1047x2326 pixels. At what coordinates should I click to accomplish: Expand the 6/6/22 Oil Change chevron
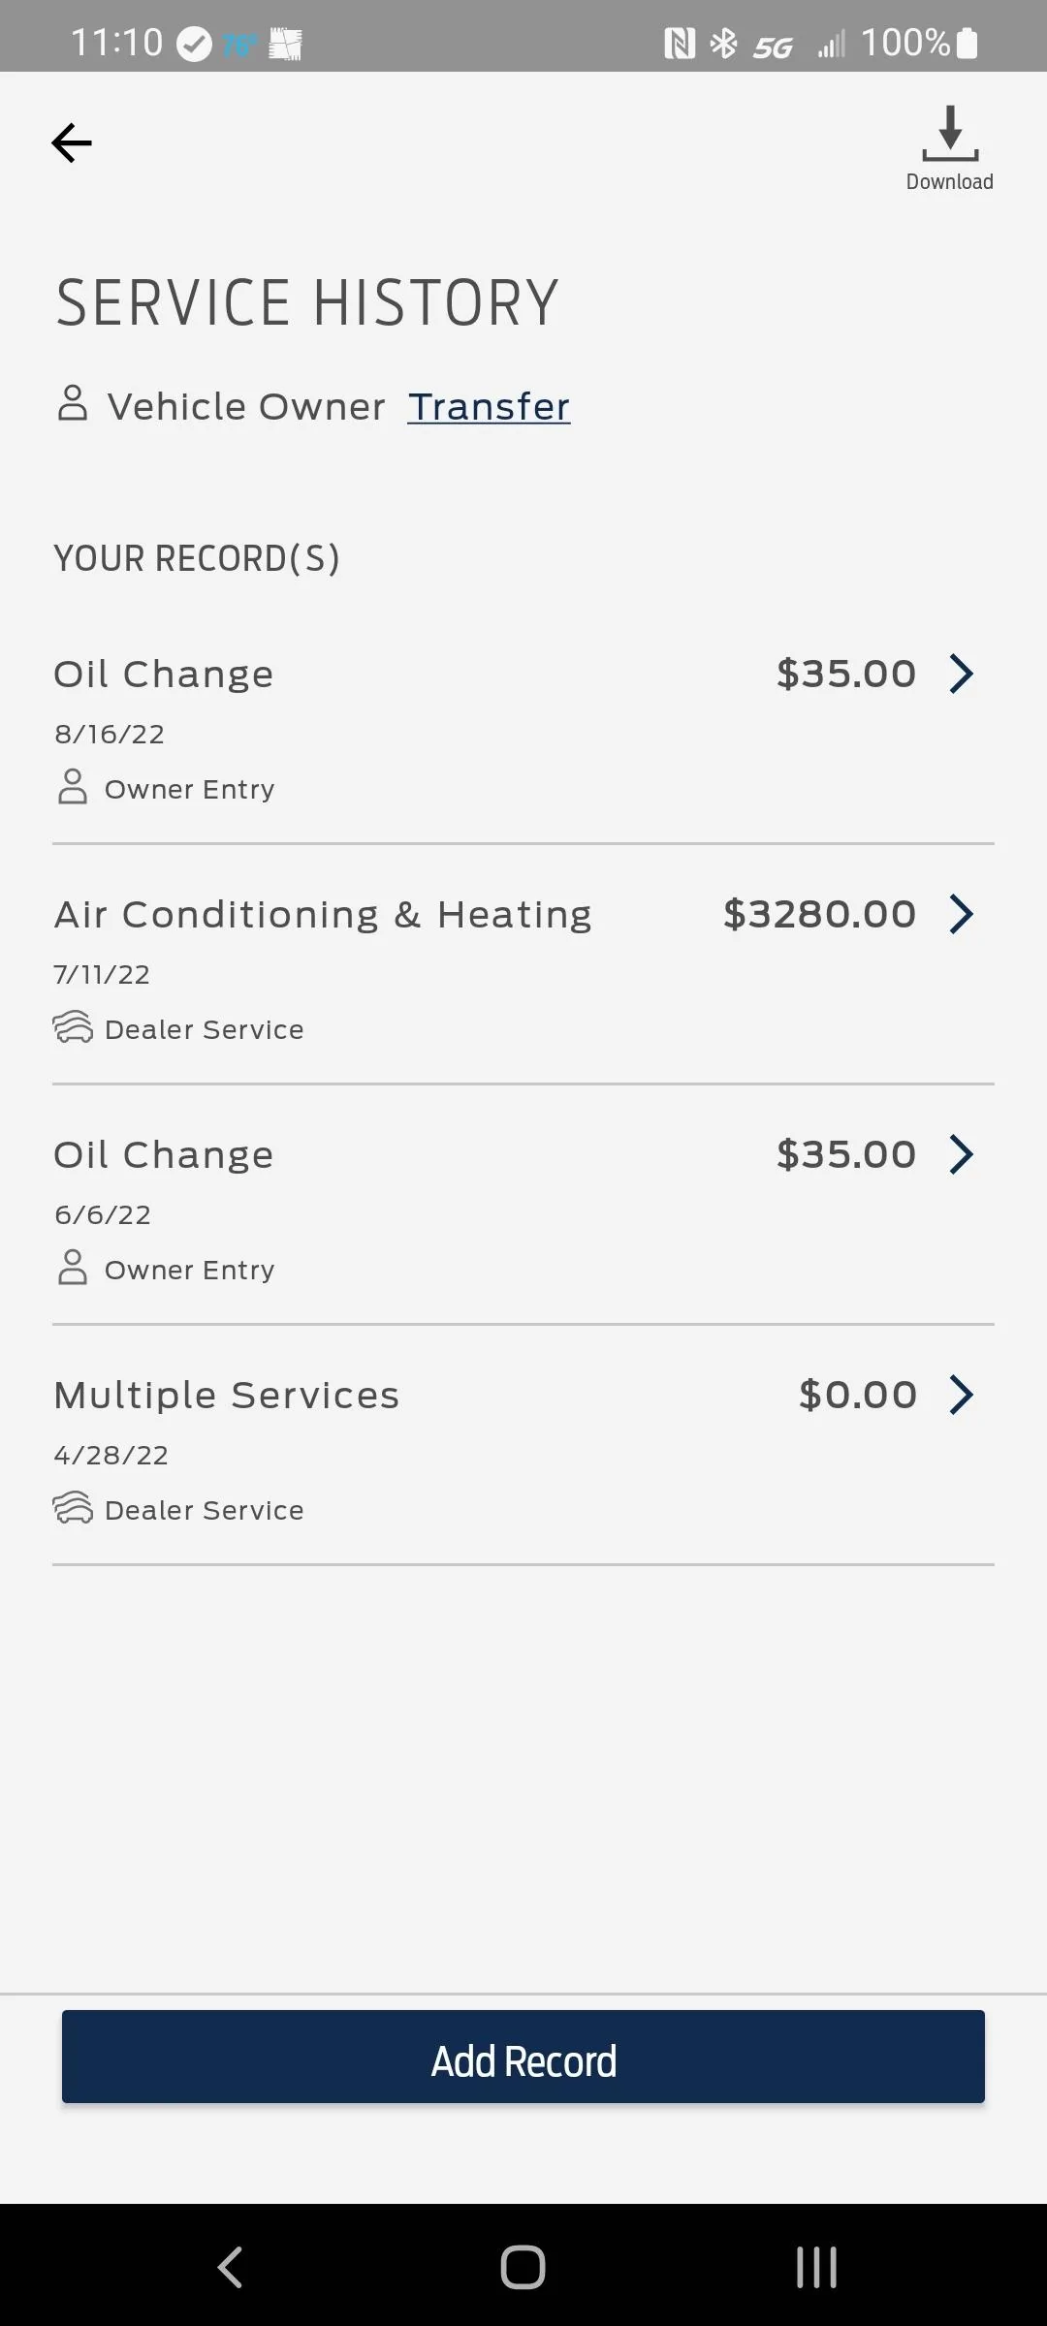[961, 1154]
